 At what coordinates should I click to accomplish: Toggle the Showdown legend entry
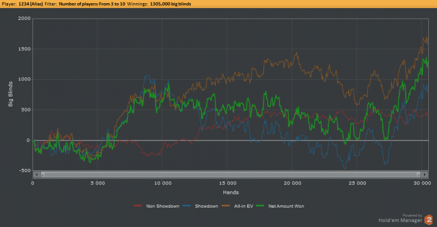pos(200,206)
